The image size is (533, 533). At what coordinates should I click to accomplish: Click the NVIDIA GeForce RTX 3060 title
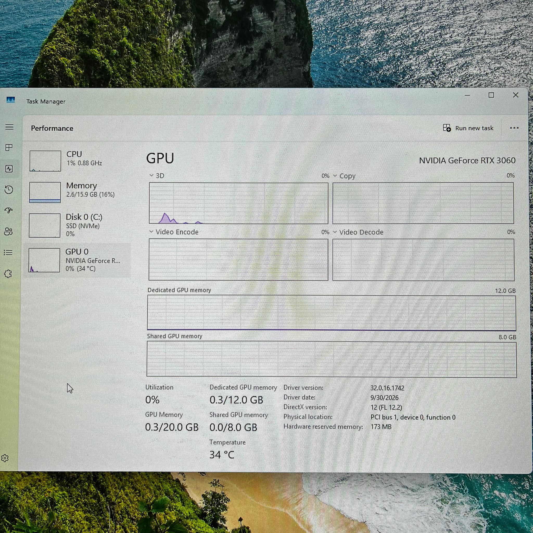[x=467, y=160]
